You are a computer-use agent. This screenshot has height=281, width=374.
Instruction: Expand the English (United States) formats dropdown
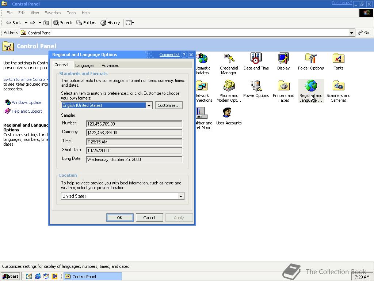pyautogui.click(x=149, y=105)
